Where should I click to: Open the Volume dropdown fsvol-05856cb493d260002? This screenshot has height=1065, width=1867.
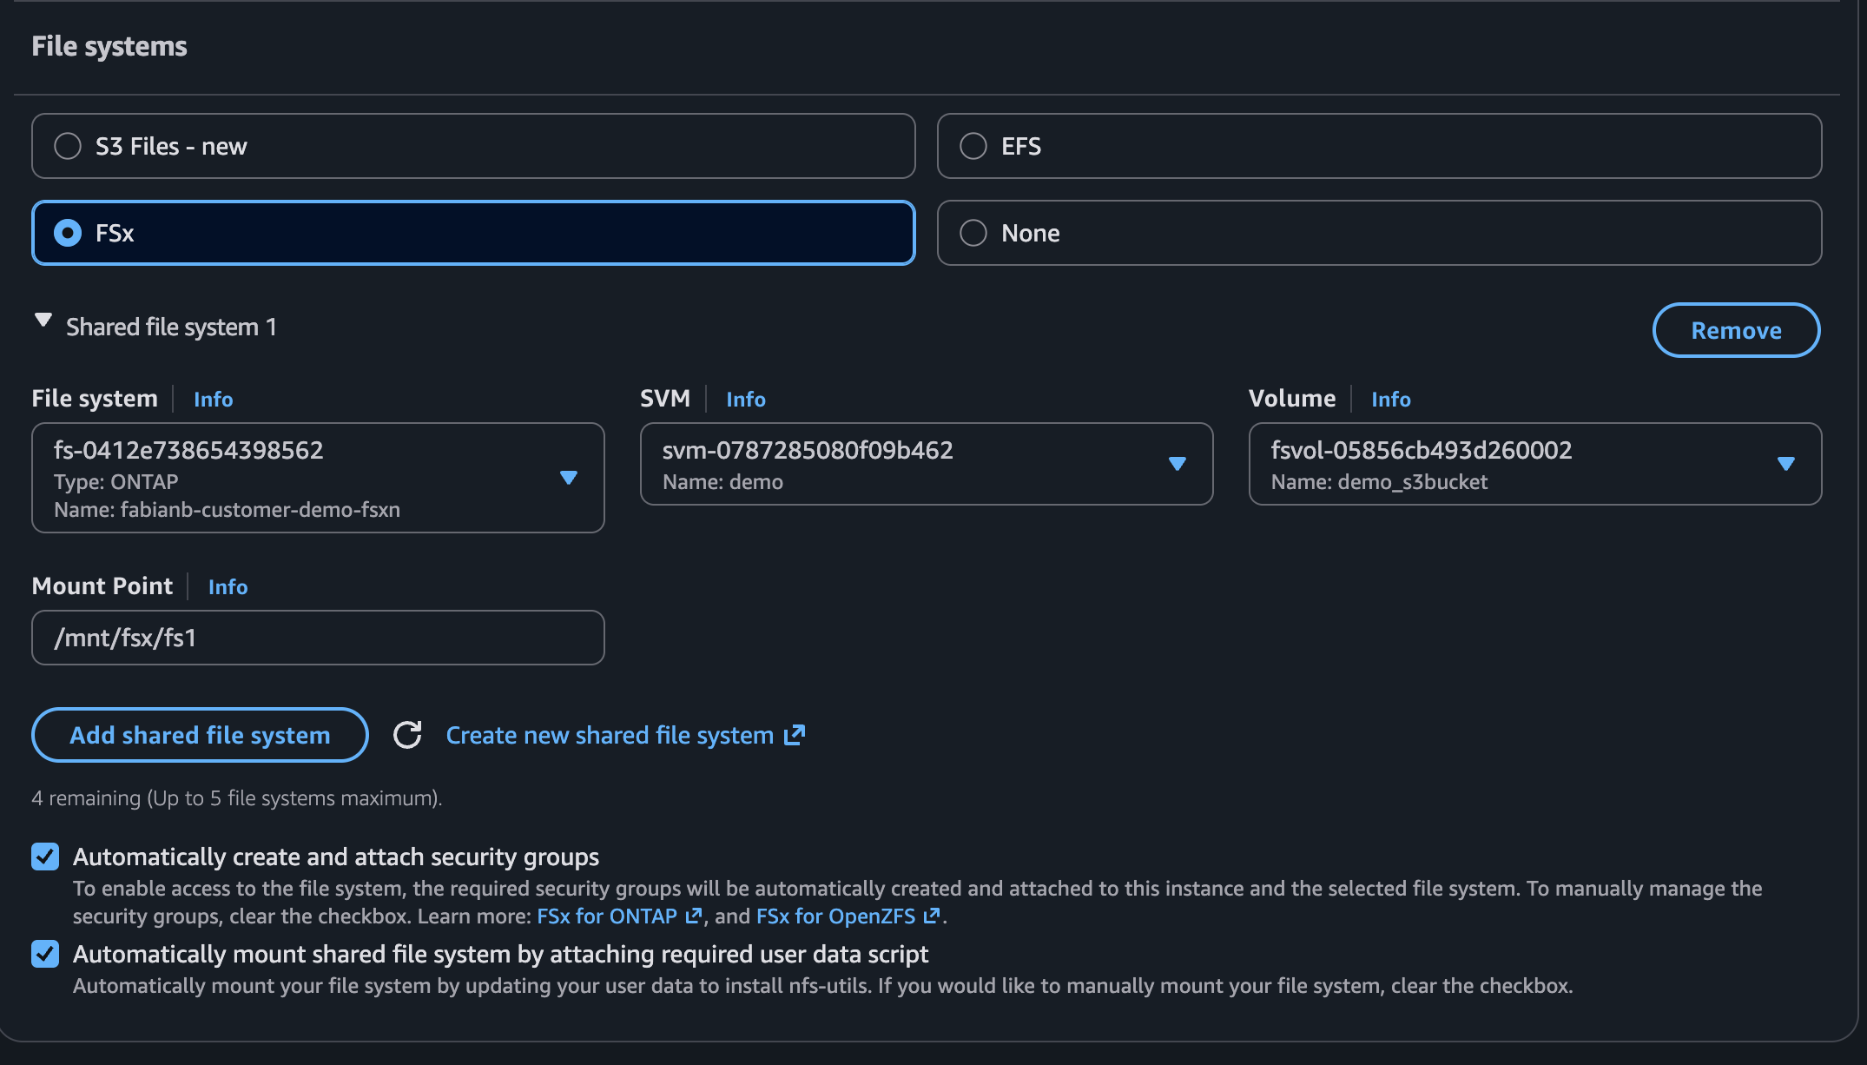coord(1535,464)
